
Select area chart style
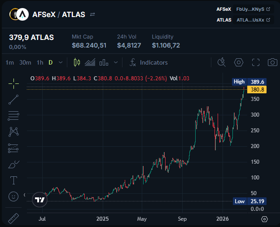pyautogui.click(x=90, y=62)
